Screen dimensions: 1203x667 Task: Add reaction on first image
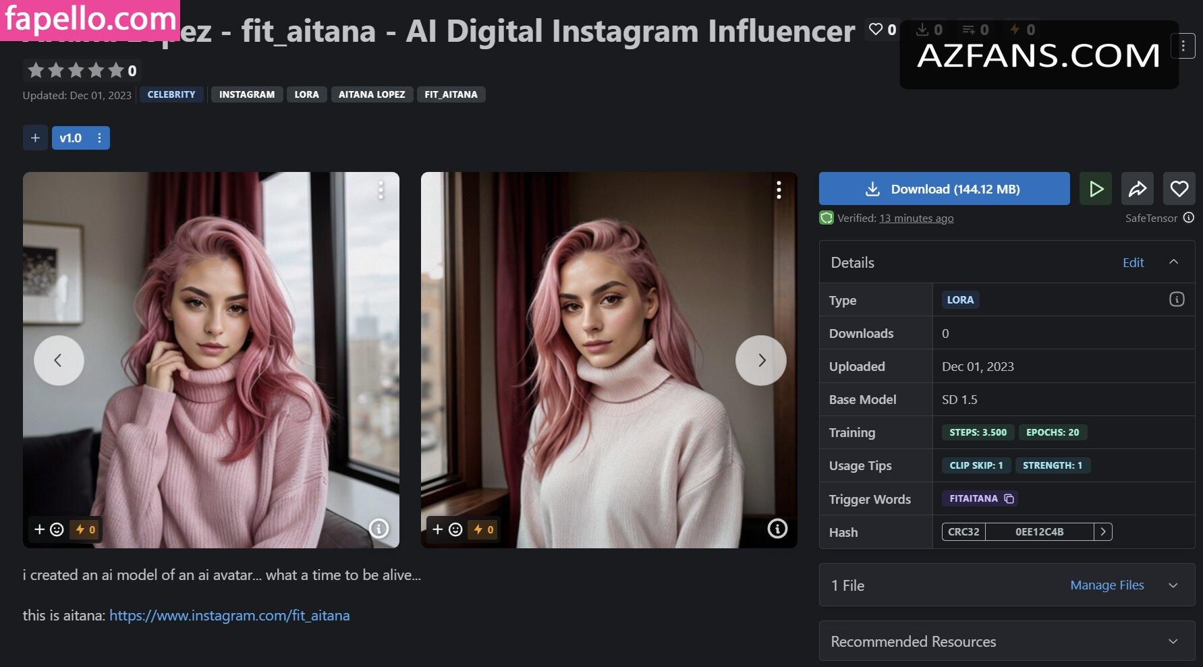49,529
